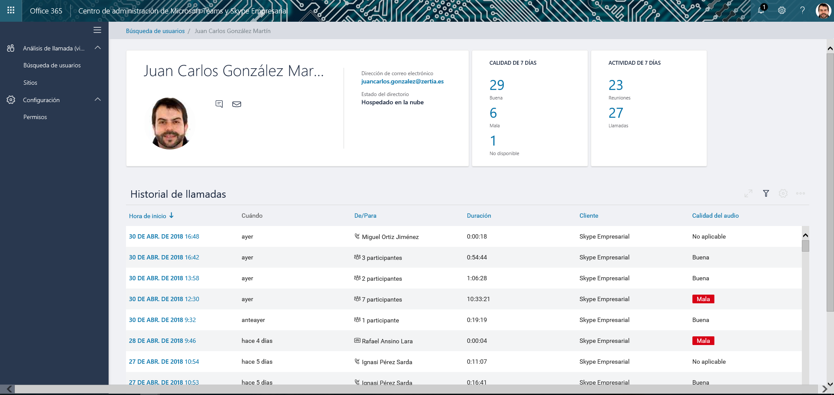Open the settings gear in header
The width and height of the screenshot is (834, 395).
pos(782,10)
